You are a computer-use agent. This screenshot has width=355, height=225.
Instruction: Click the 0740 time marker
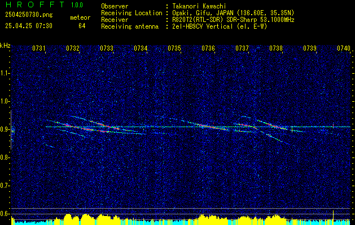coord(344,48)
